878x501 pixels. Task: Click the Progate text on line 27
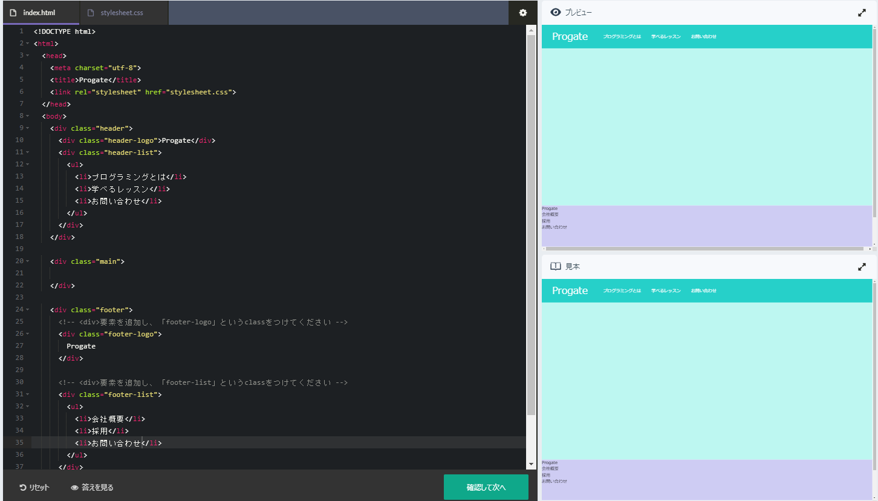(x=81, y=346)
